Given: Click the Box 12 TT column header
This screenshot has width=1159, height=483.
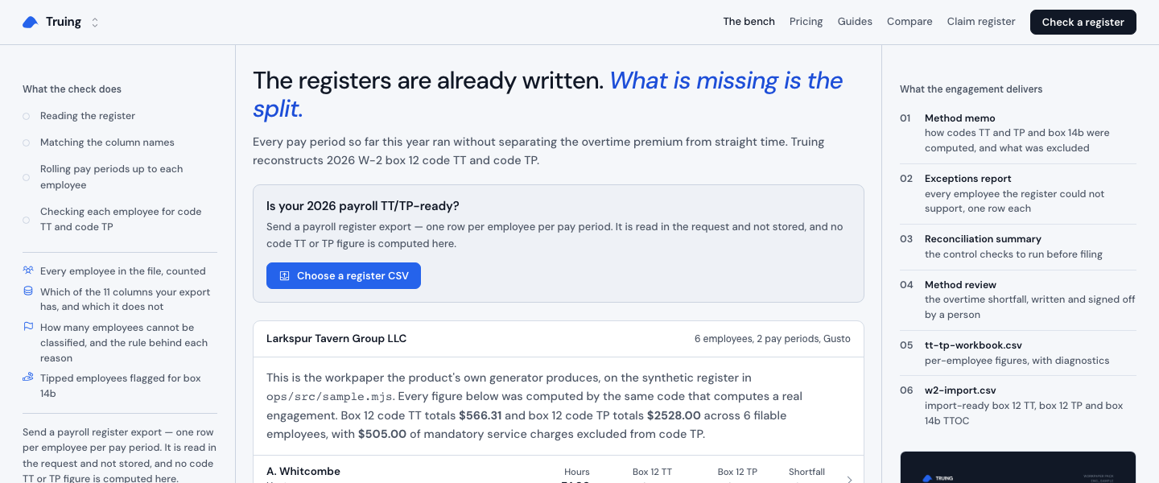Looking at the screenshot, I should point(652,472).
